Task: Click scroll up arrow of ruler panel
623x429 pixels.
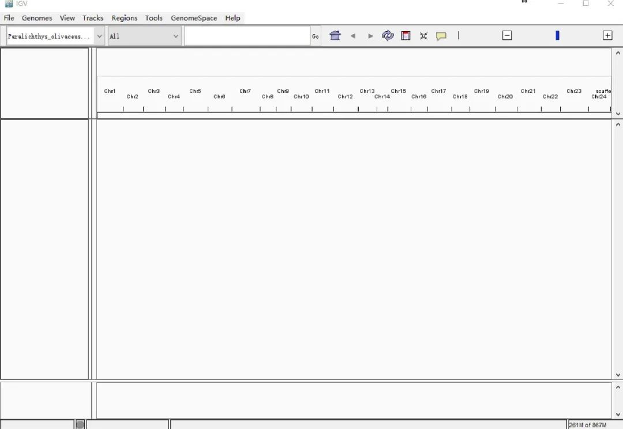Action: pos(618,53)
